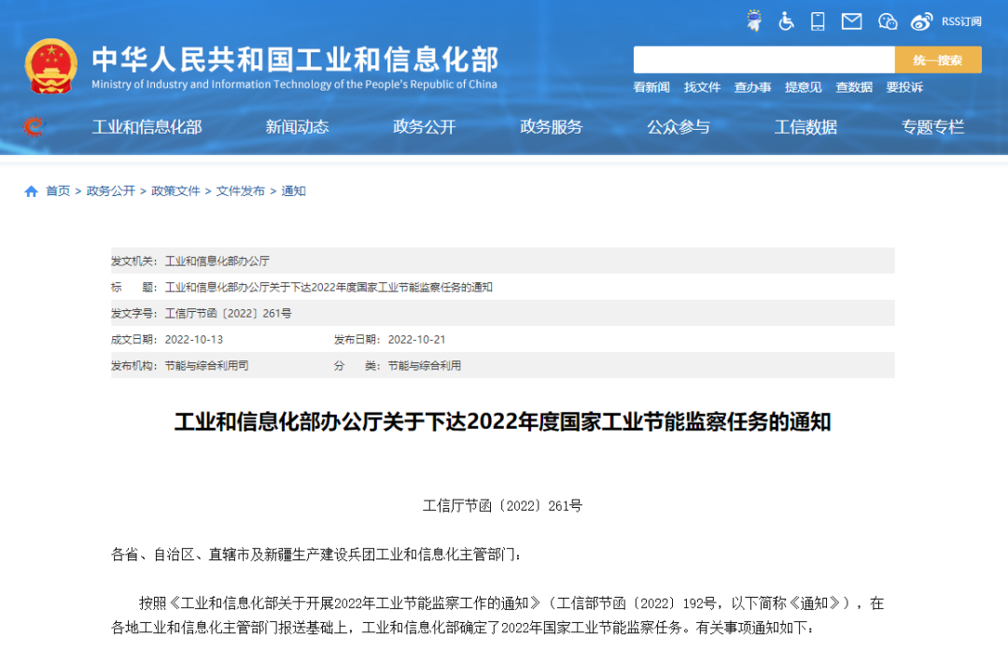Focus the search input field
This screenshot has width=1008, height=650.
click(763, 60)
